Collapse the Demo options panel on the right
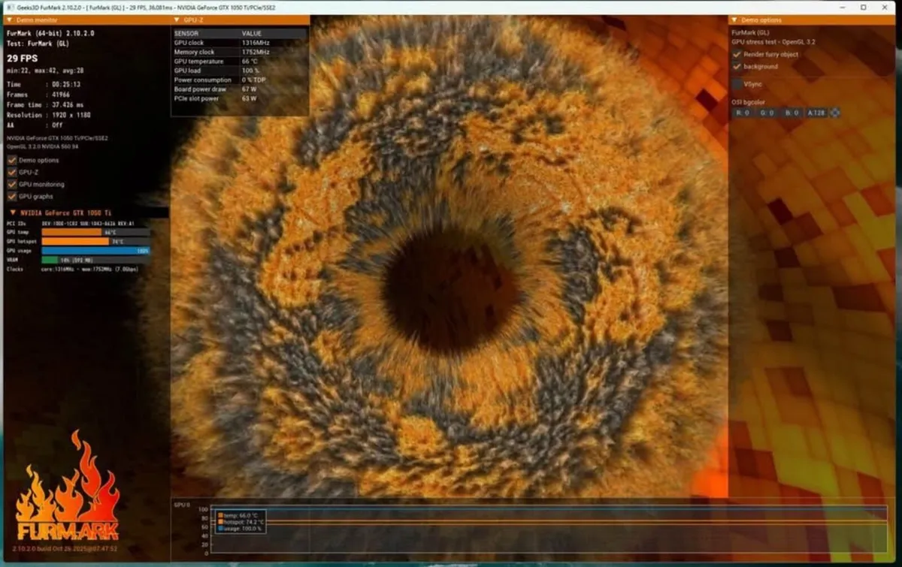 [734, 20]
